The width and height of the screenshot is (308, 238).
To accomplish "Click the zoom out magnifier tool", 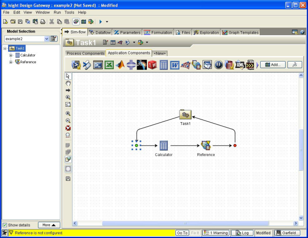I will click(68, 121).
